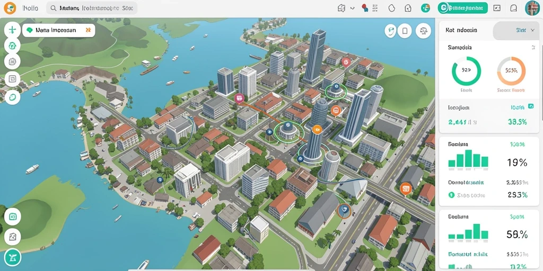543x271 pixels.
Task: Click the green donut chart gauge
Action: [x=466, y=71]
